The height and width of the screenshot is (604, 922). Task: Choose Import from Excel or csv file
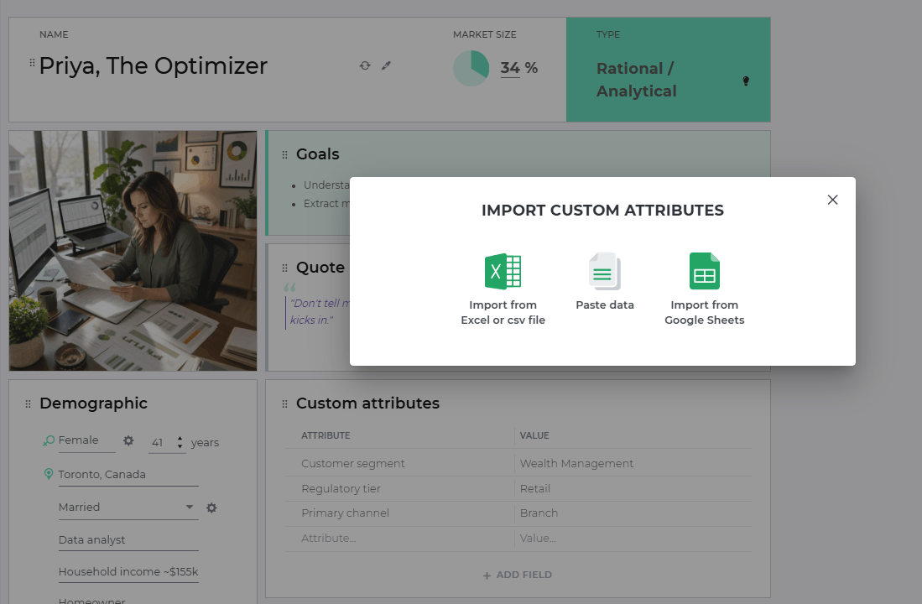(503, 289)
